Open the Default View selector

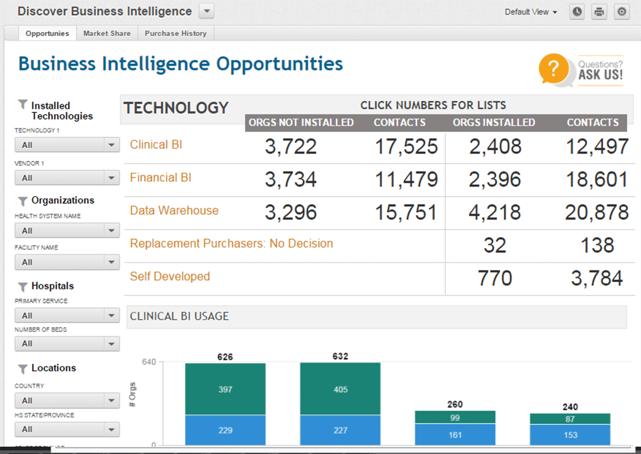[x=531, y=12]
